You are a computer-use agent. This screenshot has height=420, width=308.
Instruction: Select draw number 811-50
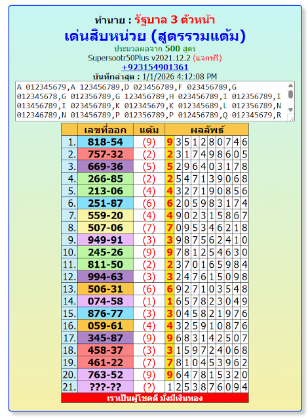click(x=106, y=264)
